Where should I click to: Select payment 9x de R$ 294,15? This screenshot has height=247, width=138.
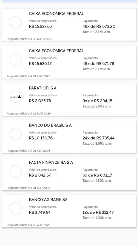[x=97, y=101]
